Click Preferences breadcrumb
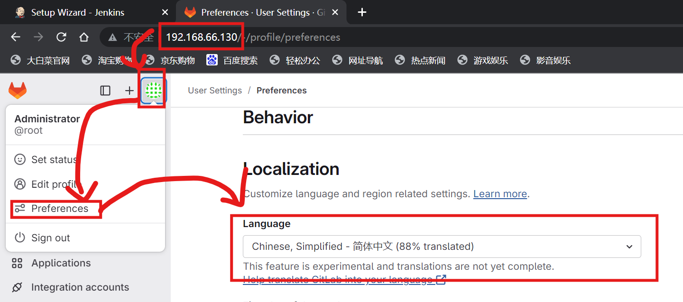The width and height of the screenshot is (683, 302). pos(282,91)
